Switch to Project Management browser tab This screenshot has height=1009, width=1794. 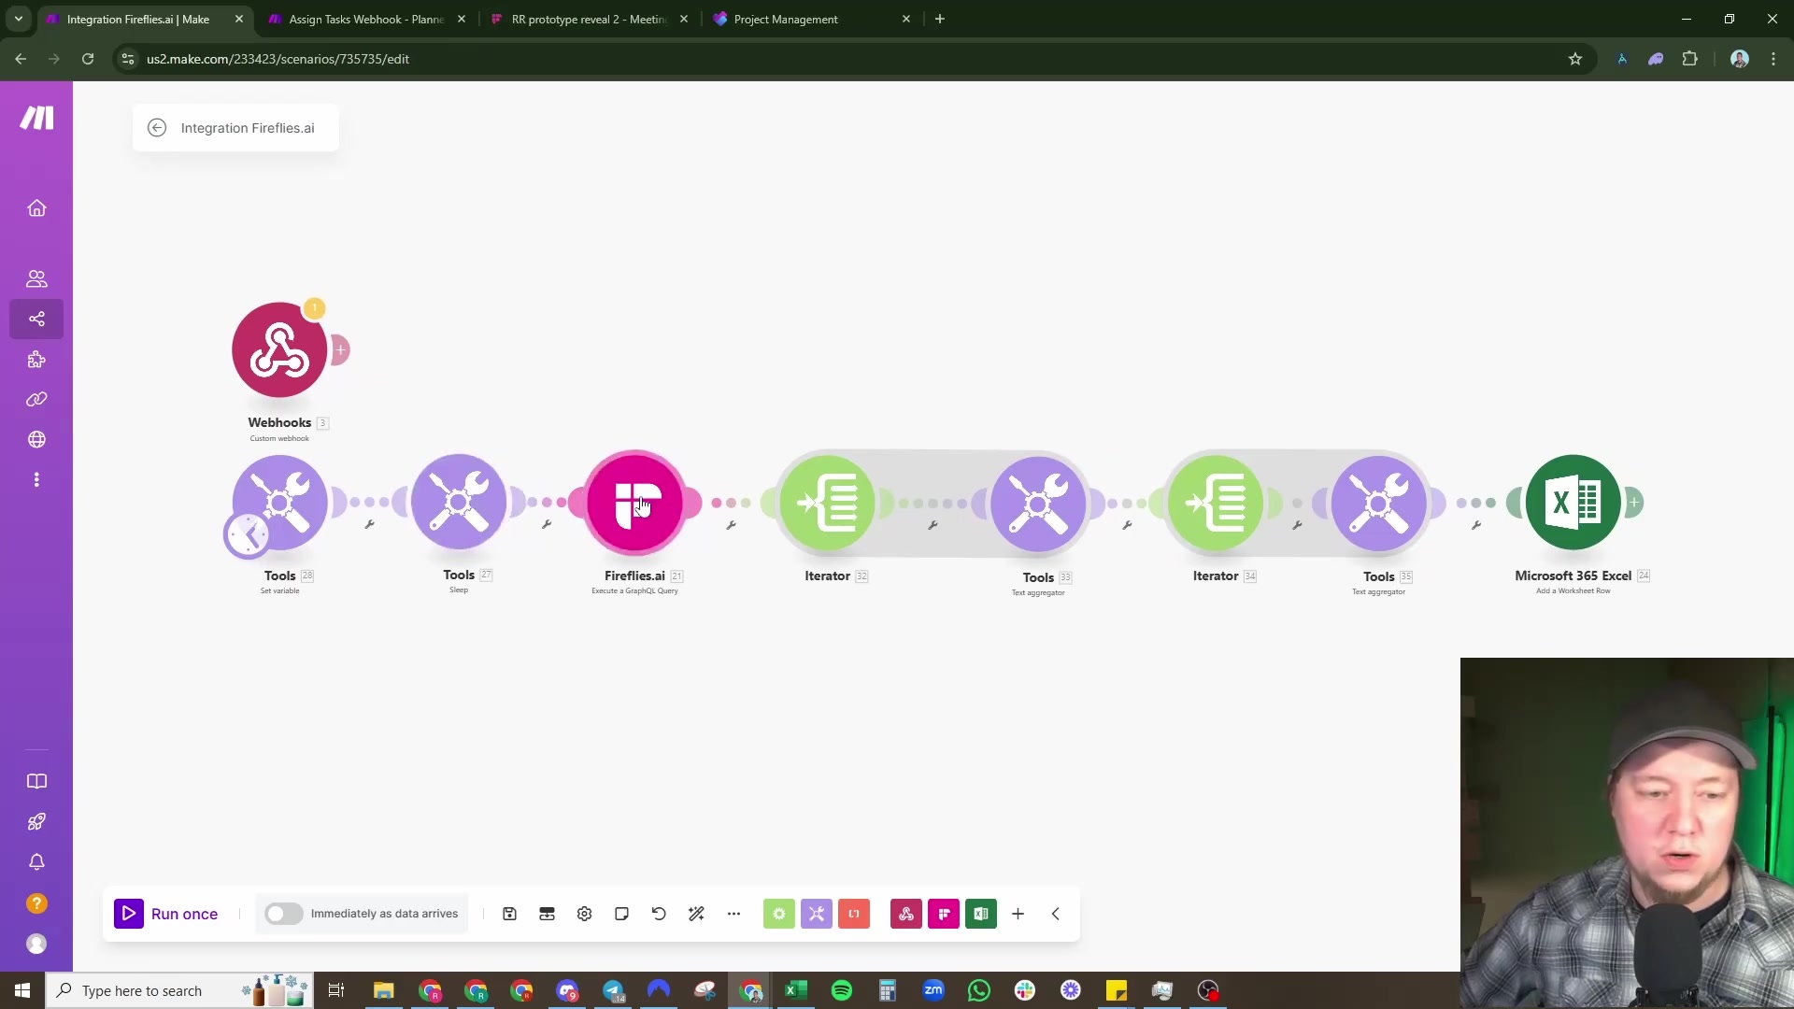[x=811, y=19]
